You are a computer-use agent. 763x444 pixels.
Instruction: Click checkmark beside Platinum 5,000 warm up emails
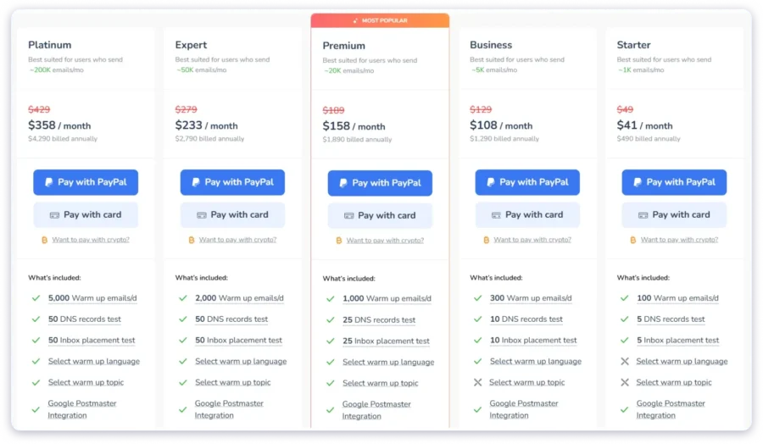click(36, 298)
